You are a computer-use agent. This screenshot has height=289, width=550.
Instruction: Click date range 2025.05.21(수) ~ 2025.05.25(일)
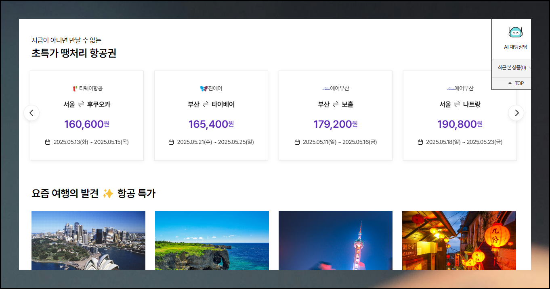click(216, 142)
